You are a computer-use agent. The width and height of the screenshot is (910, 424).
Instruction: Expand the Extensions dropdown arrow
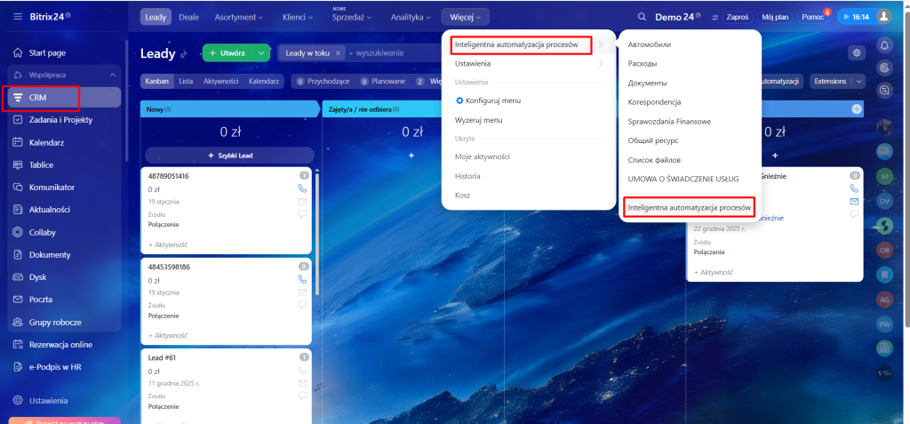click(858, 82)
